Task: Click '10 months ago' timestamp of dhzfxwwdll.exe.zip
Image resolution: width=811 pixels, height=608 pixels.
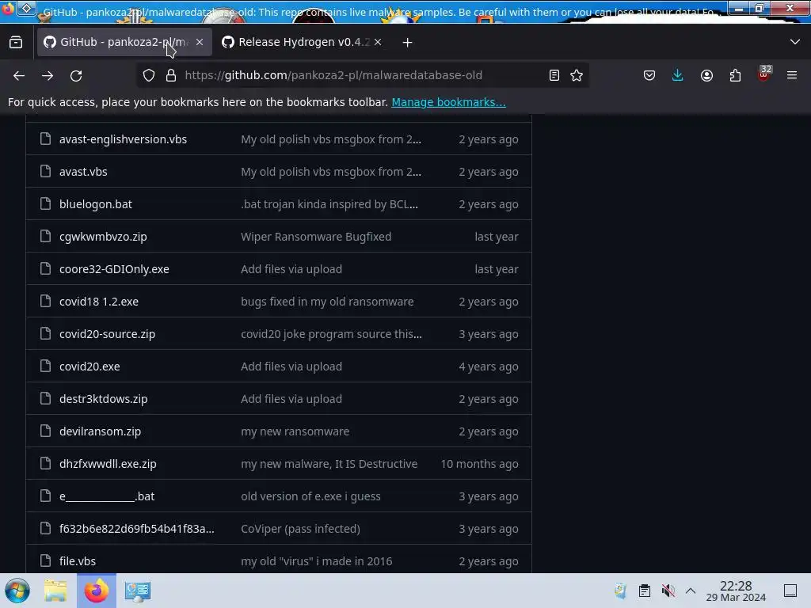Action: (479, 464)
